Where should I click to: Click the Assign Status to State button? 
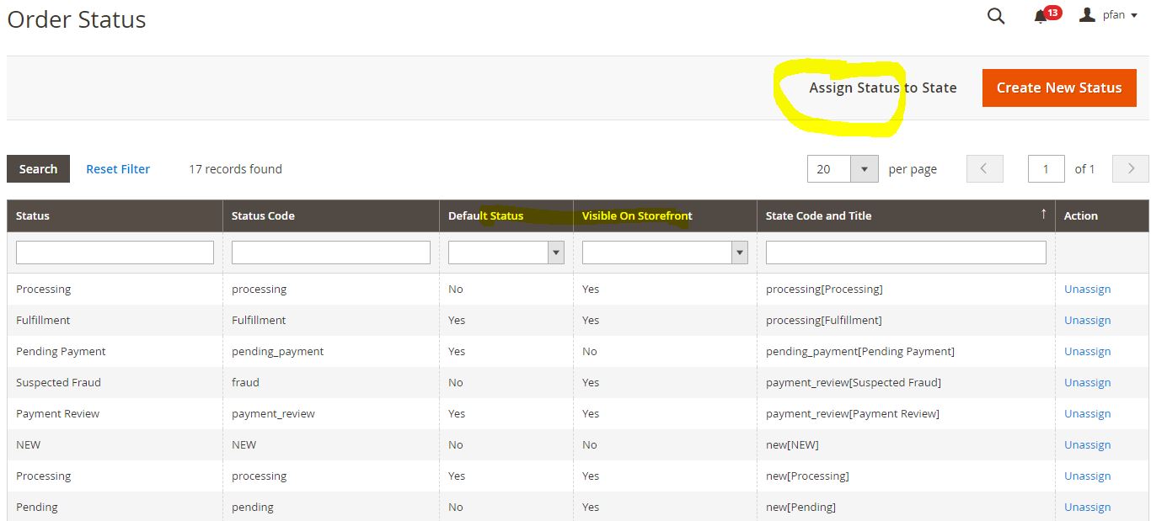click(x=882, y=88)
